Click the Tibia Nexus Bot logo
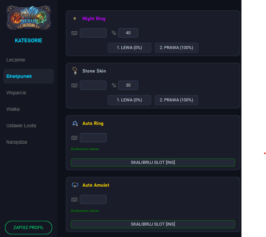The height and width of the screenshot is (237, 266). tap(29, 17)
